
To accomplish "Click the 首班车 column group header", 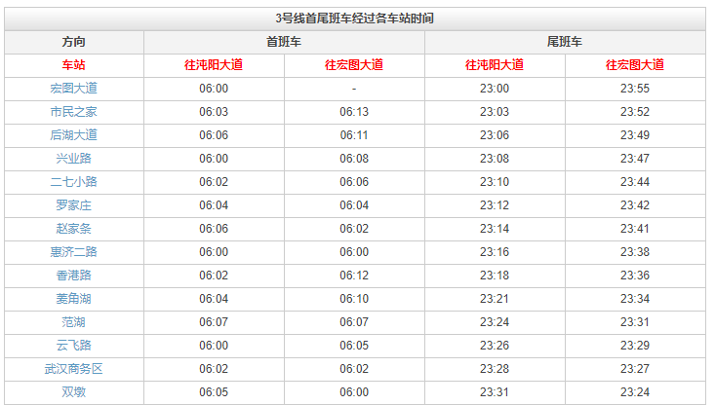I will tap(284, 42).
